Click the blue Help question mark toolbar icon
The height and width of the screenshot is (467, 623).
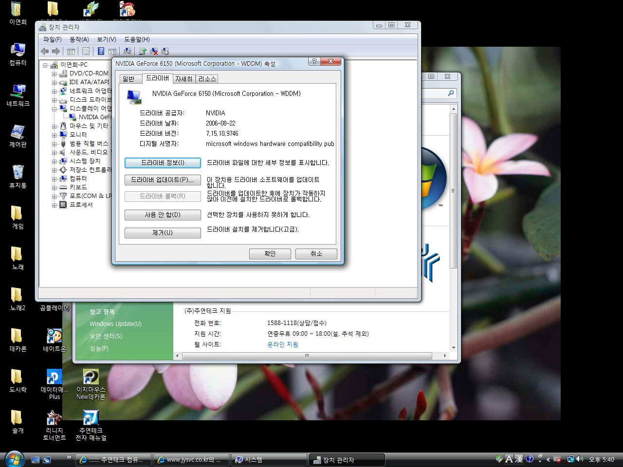101,51
